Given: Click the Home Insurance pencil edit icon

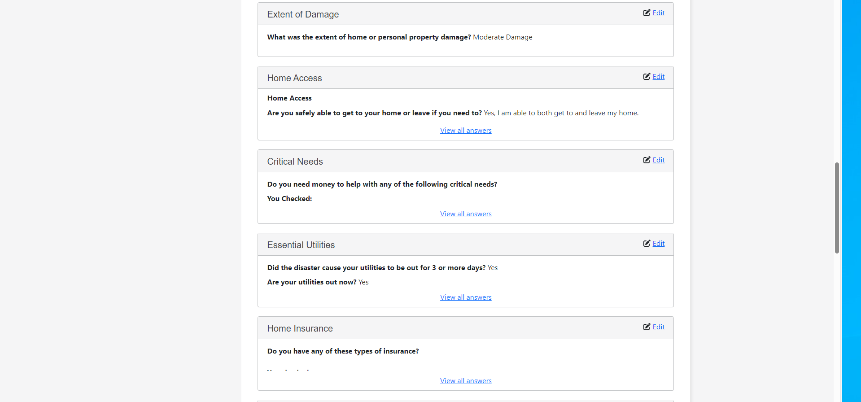Looking at the screenshot, I should pos(647,327).
